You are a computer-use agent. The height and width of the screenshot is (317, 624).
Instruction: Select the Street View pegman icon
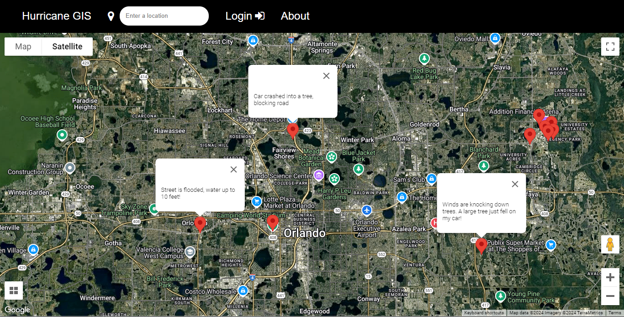(610, 245)
